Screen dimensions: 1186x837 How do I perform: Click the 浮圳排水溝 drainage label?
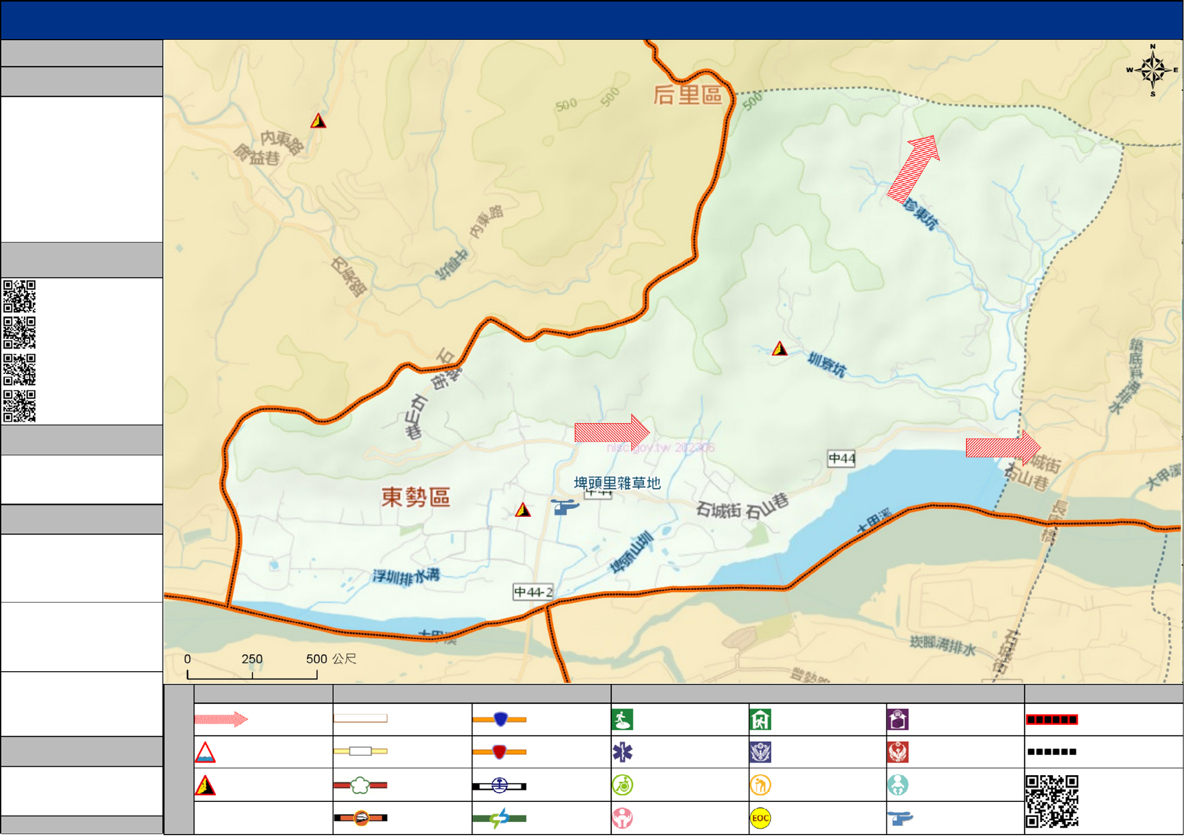pyautogui.click(x=407, y=577)
